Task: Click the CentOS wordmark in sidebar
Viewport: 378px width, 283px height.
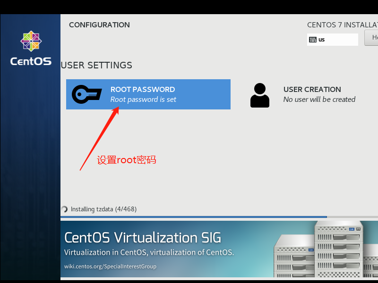Action: (31, 61)
